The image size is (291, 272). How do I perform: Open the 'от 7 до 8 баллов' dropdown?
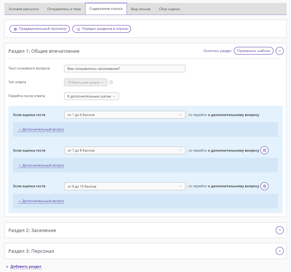(x=124, y=151)
